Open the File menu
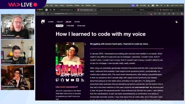 tap(47, 5)
